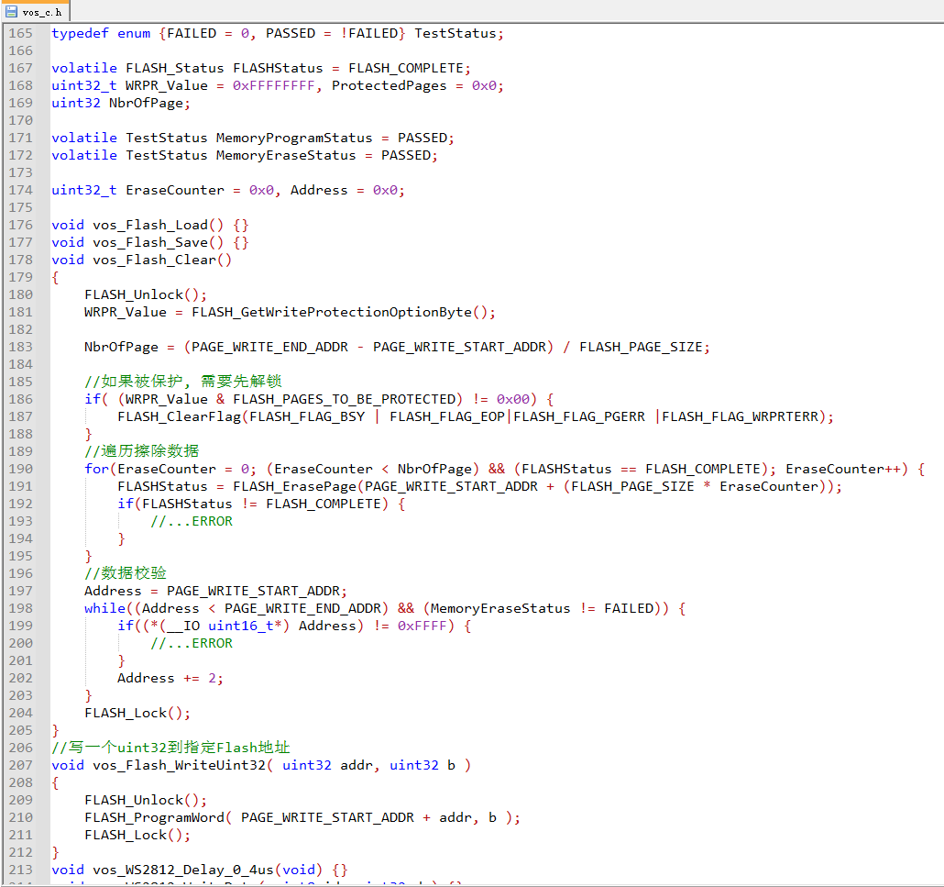This screenshot has width=944, height=887.
Task: Click MemoryProgramStatus on line 171
Action: [294, 138]
